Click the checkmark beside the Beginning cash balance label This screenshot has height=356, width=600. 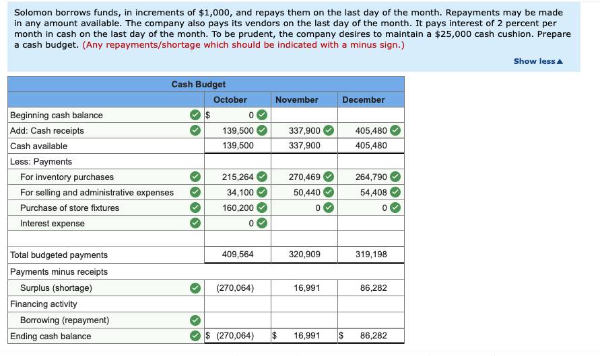(195, 115)
